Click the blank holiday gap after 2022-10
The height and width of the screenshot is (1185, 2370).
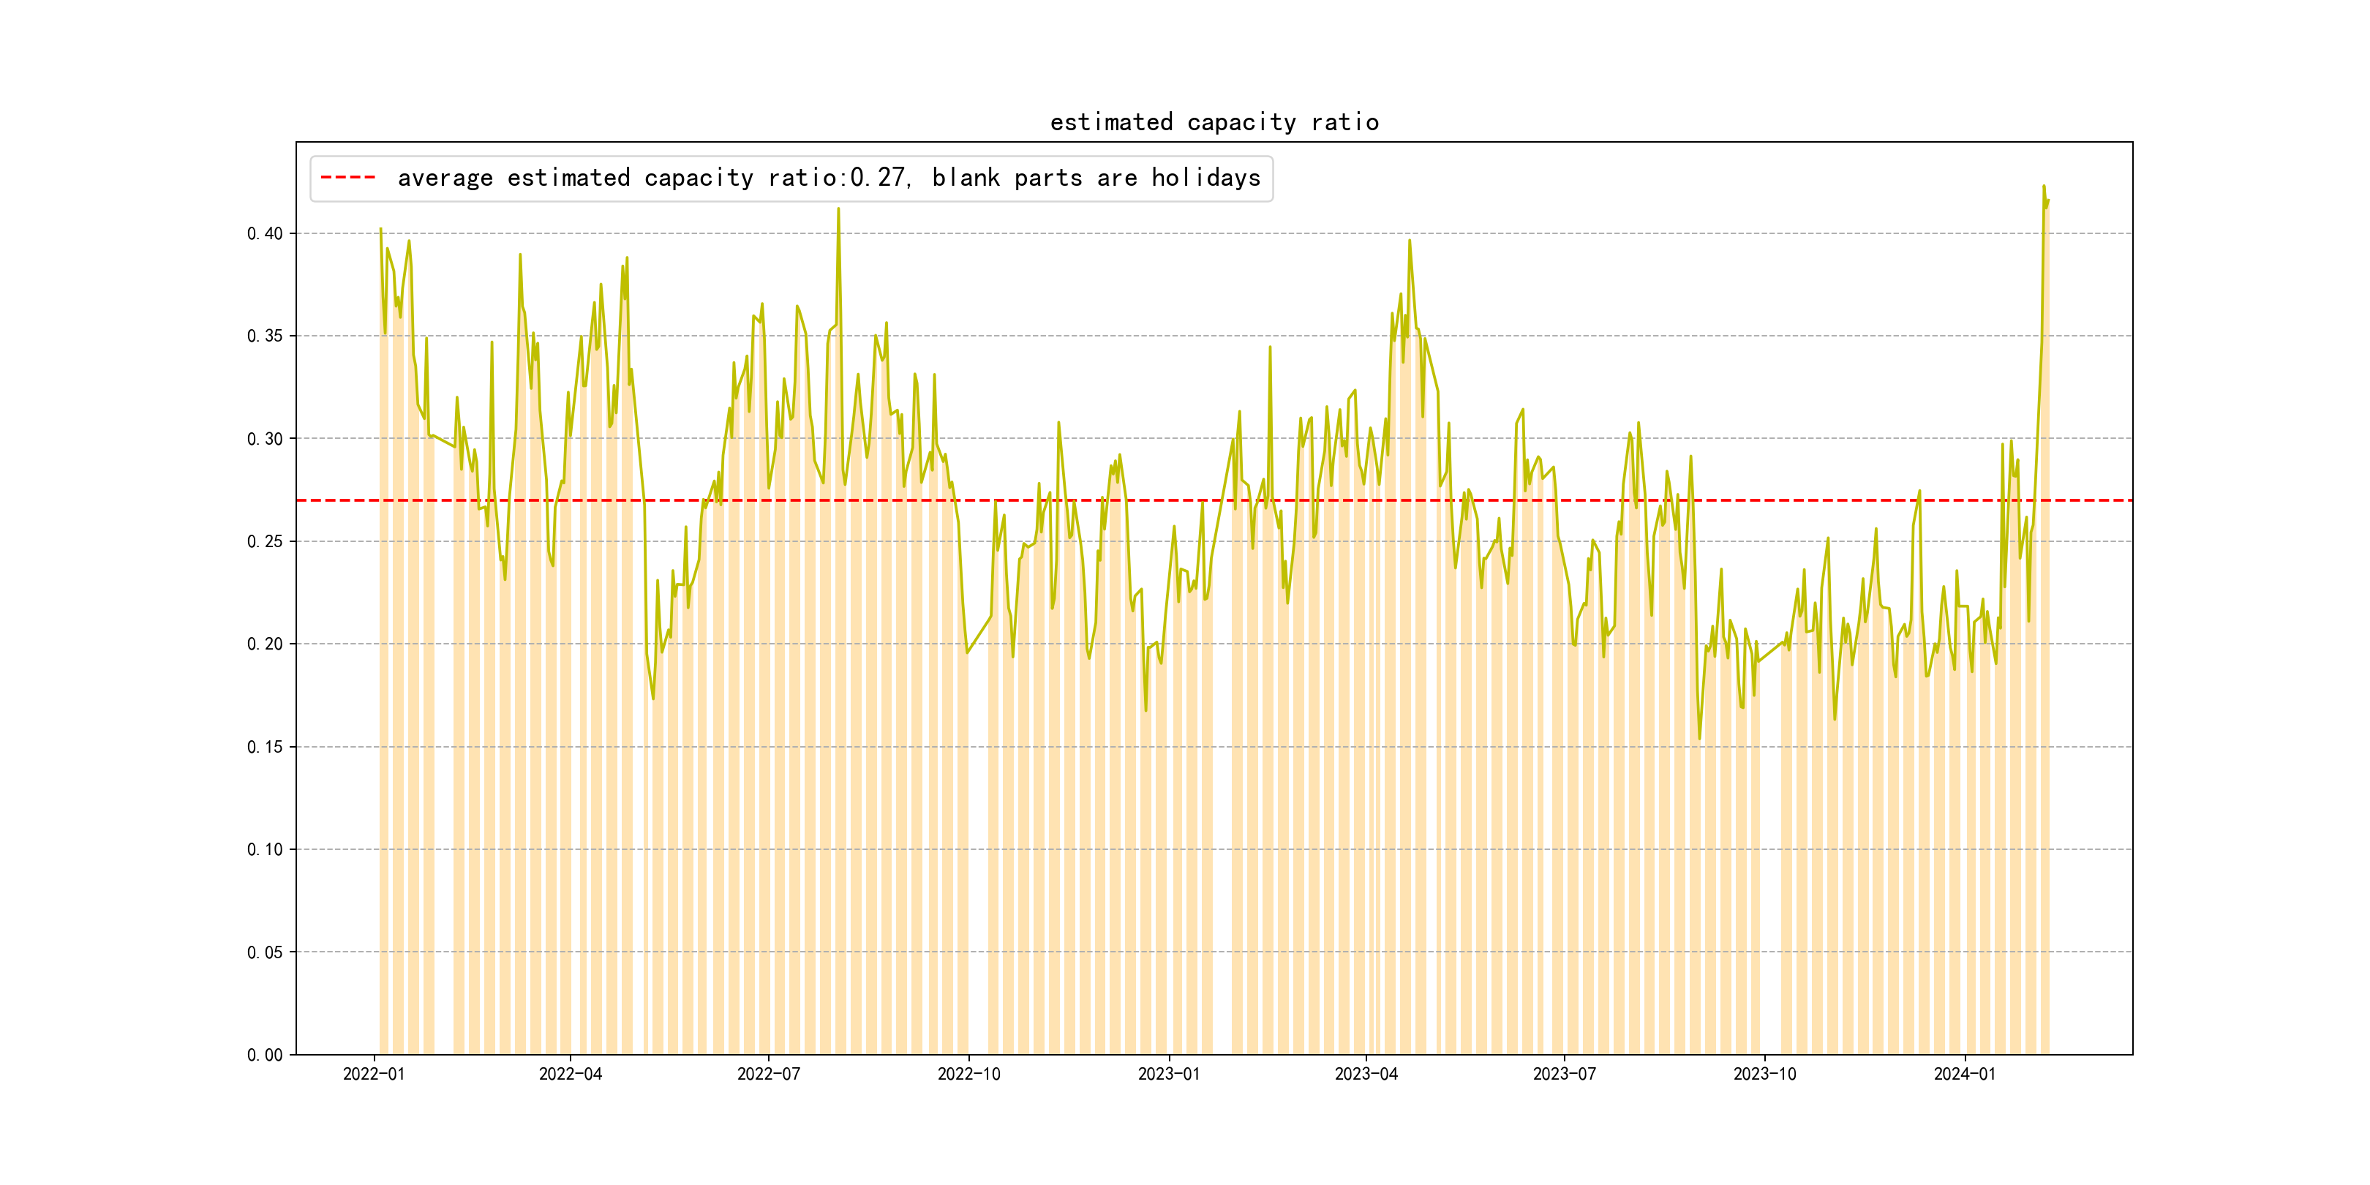click(978, 828)
